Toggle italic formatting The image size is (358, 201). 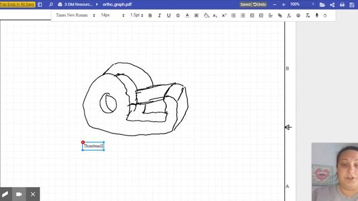pyautogui.click(x=159, y=16)
